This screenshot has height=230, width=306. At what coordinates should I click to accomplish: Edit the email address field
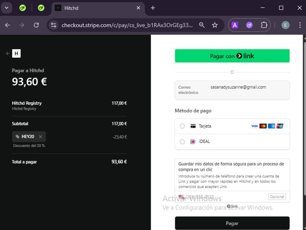pyautogui.click(x=232, y=90)
